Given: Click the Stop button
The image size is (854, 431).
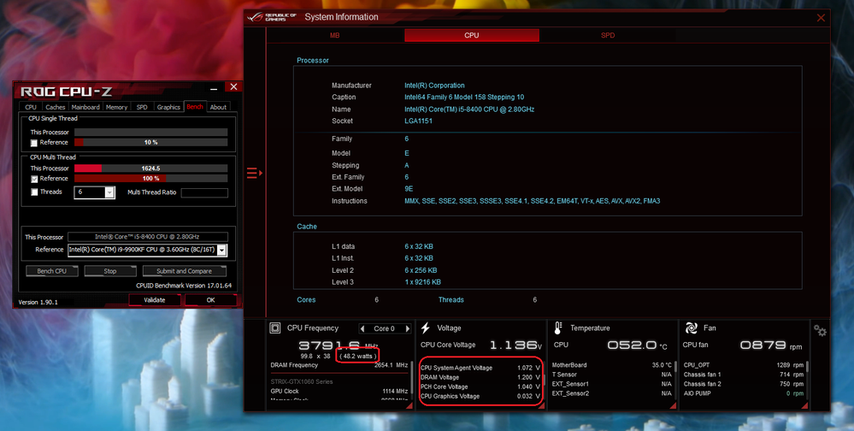Looking at the screenshot, I should point(110,271).
